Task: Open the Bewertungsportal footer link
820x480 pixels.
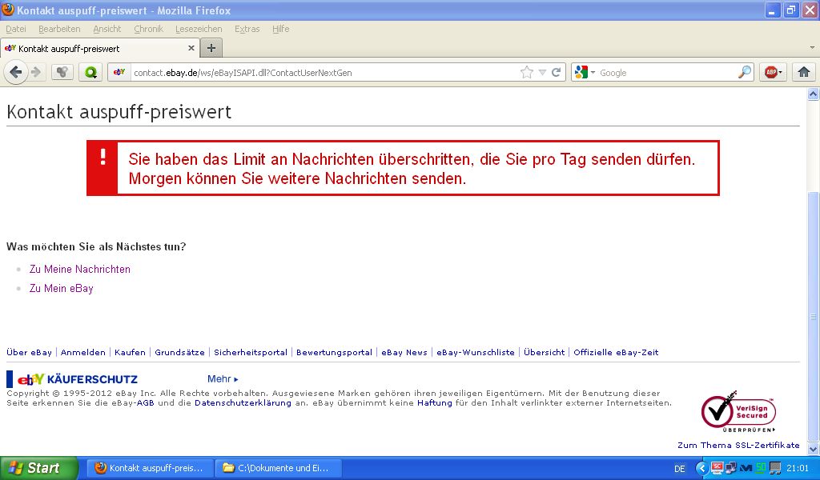Action: (x=334, y=353)
